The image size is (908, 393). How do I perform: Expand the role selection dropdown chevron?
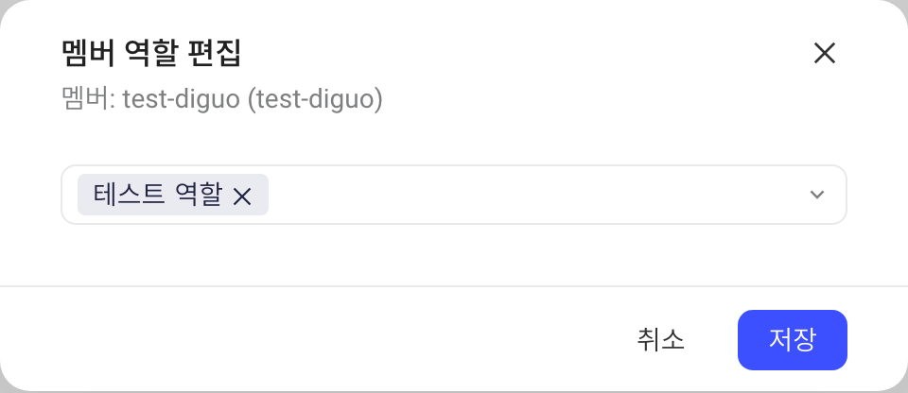click(x=816, y=195)
